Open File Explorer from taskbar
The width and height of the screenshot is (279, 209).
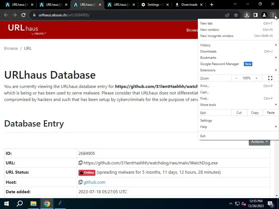pyautogui.click(x=33, y=204)
